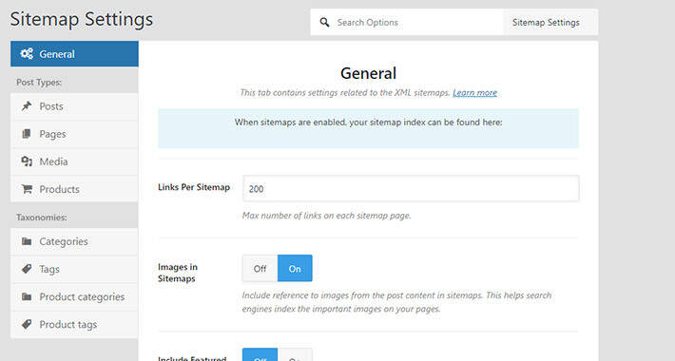Click the tag icon beside Product tags
675x361 pixels.
[27, 324]
